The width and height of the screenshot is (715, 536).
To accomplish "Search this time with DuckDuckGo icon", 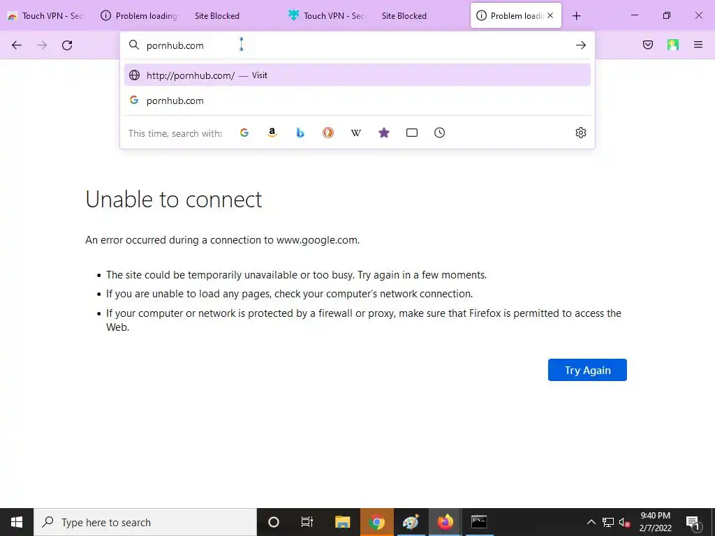I will click(328, 133).
